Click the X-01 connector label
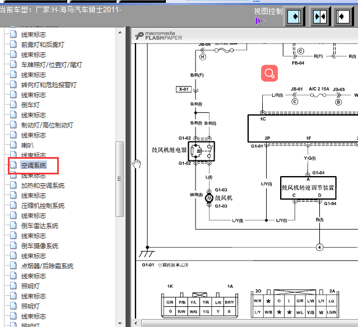Viewport: 358px width, 327px height. click(x=184, y=89)
